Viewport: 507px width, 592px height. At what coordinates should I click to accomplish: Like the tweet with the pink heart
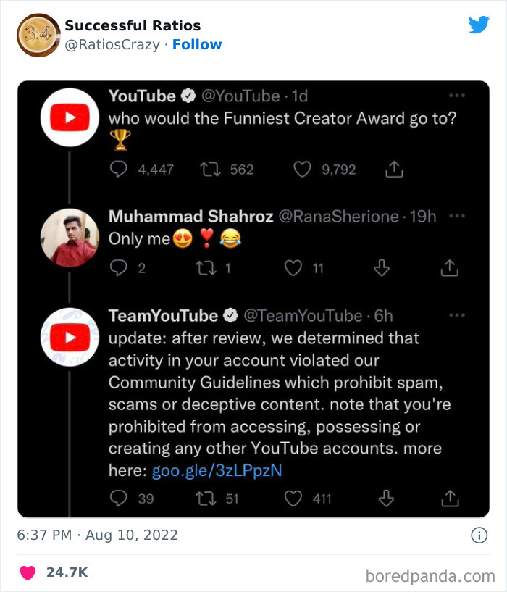[28, 572]
